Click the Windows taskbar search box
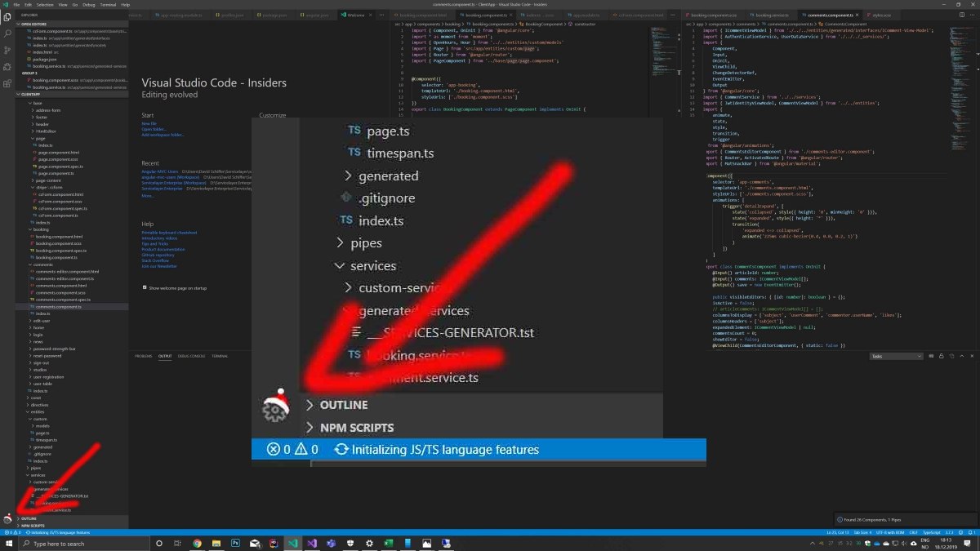 (x=83, y=543)
